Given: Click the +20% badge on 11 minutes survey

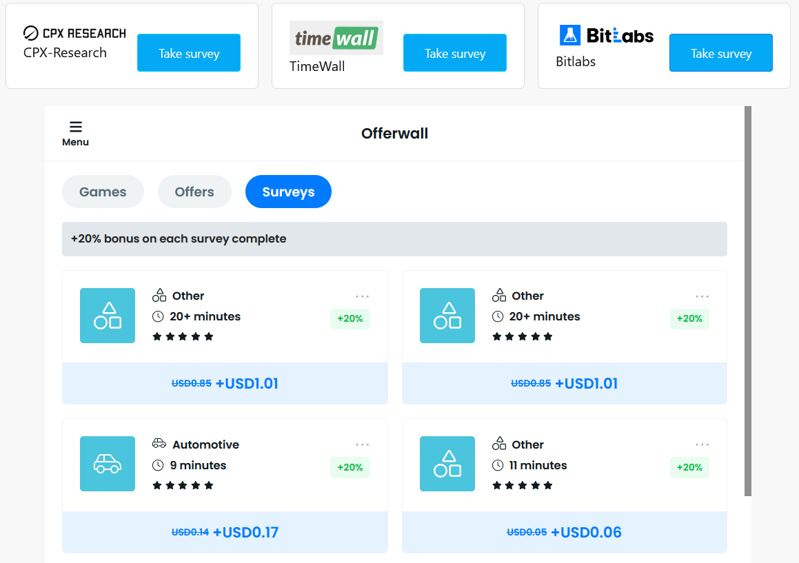Looking at the screenshot, I should pyautogui.click(x=689, y=467).
